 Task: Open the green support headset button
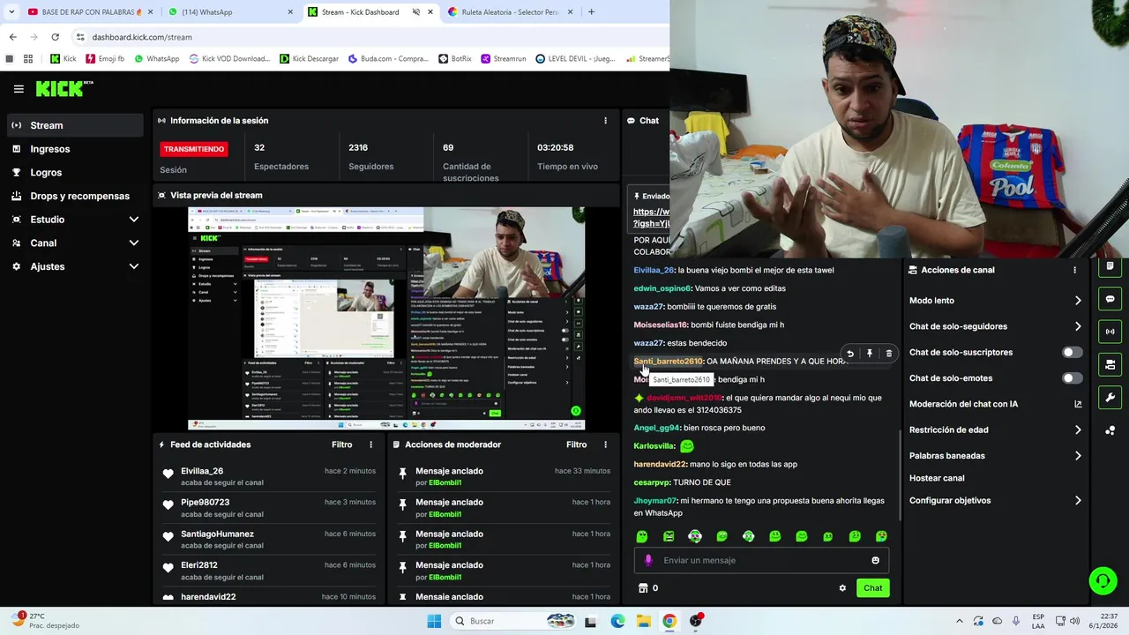coord(1103,580)
